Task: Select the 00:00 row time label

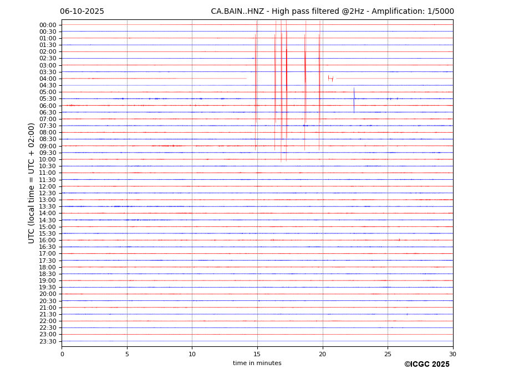Action: point(48,25)
